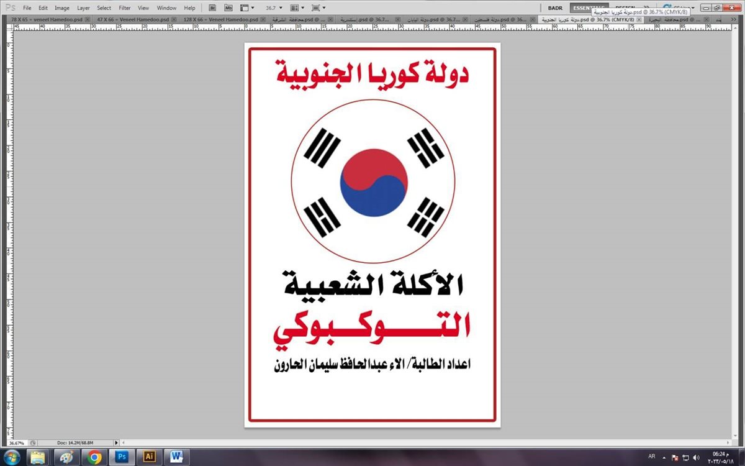The width and height of the screenshot is (745, 466).
Task: Open Mini Bridge from the application bar
Action: (228, 8)
